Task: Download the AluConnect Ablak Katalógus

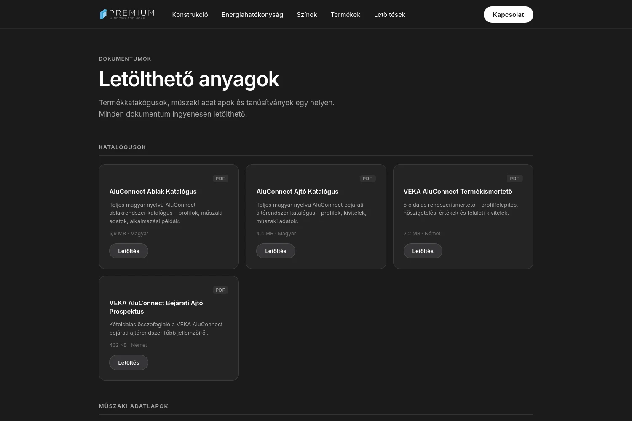Action: pyautogui.click(x=129, y=251)
